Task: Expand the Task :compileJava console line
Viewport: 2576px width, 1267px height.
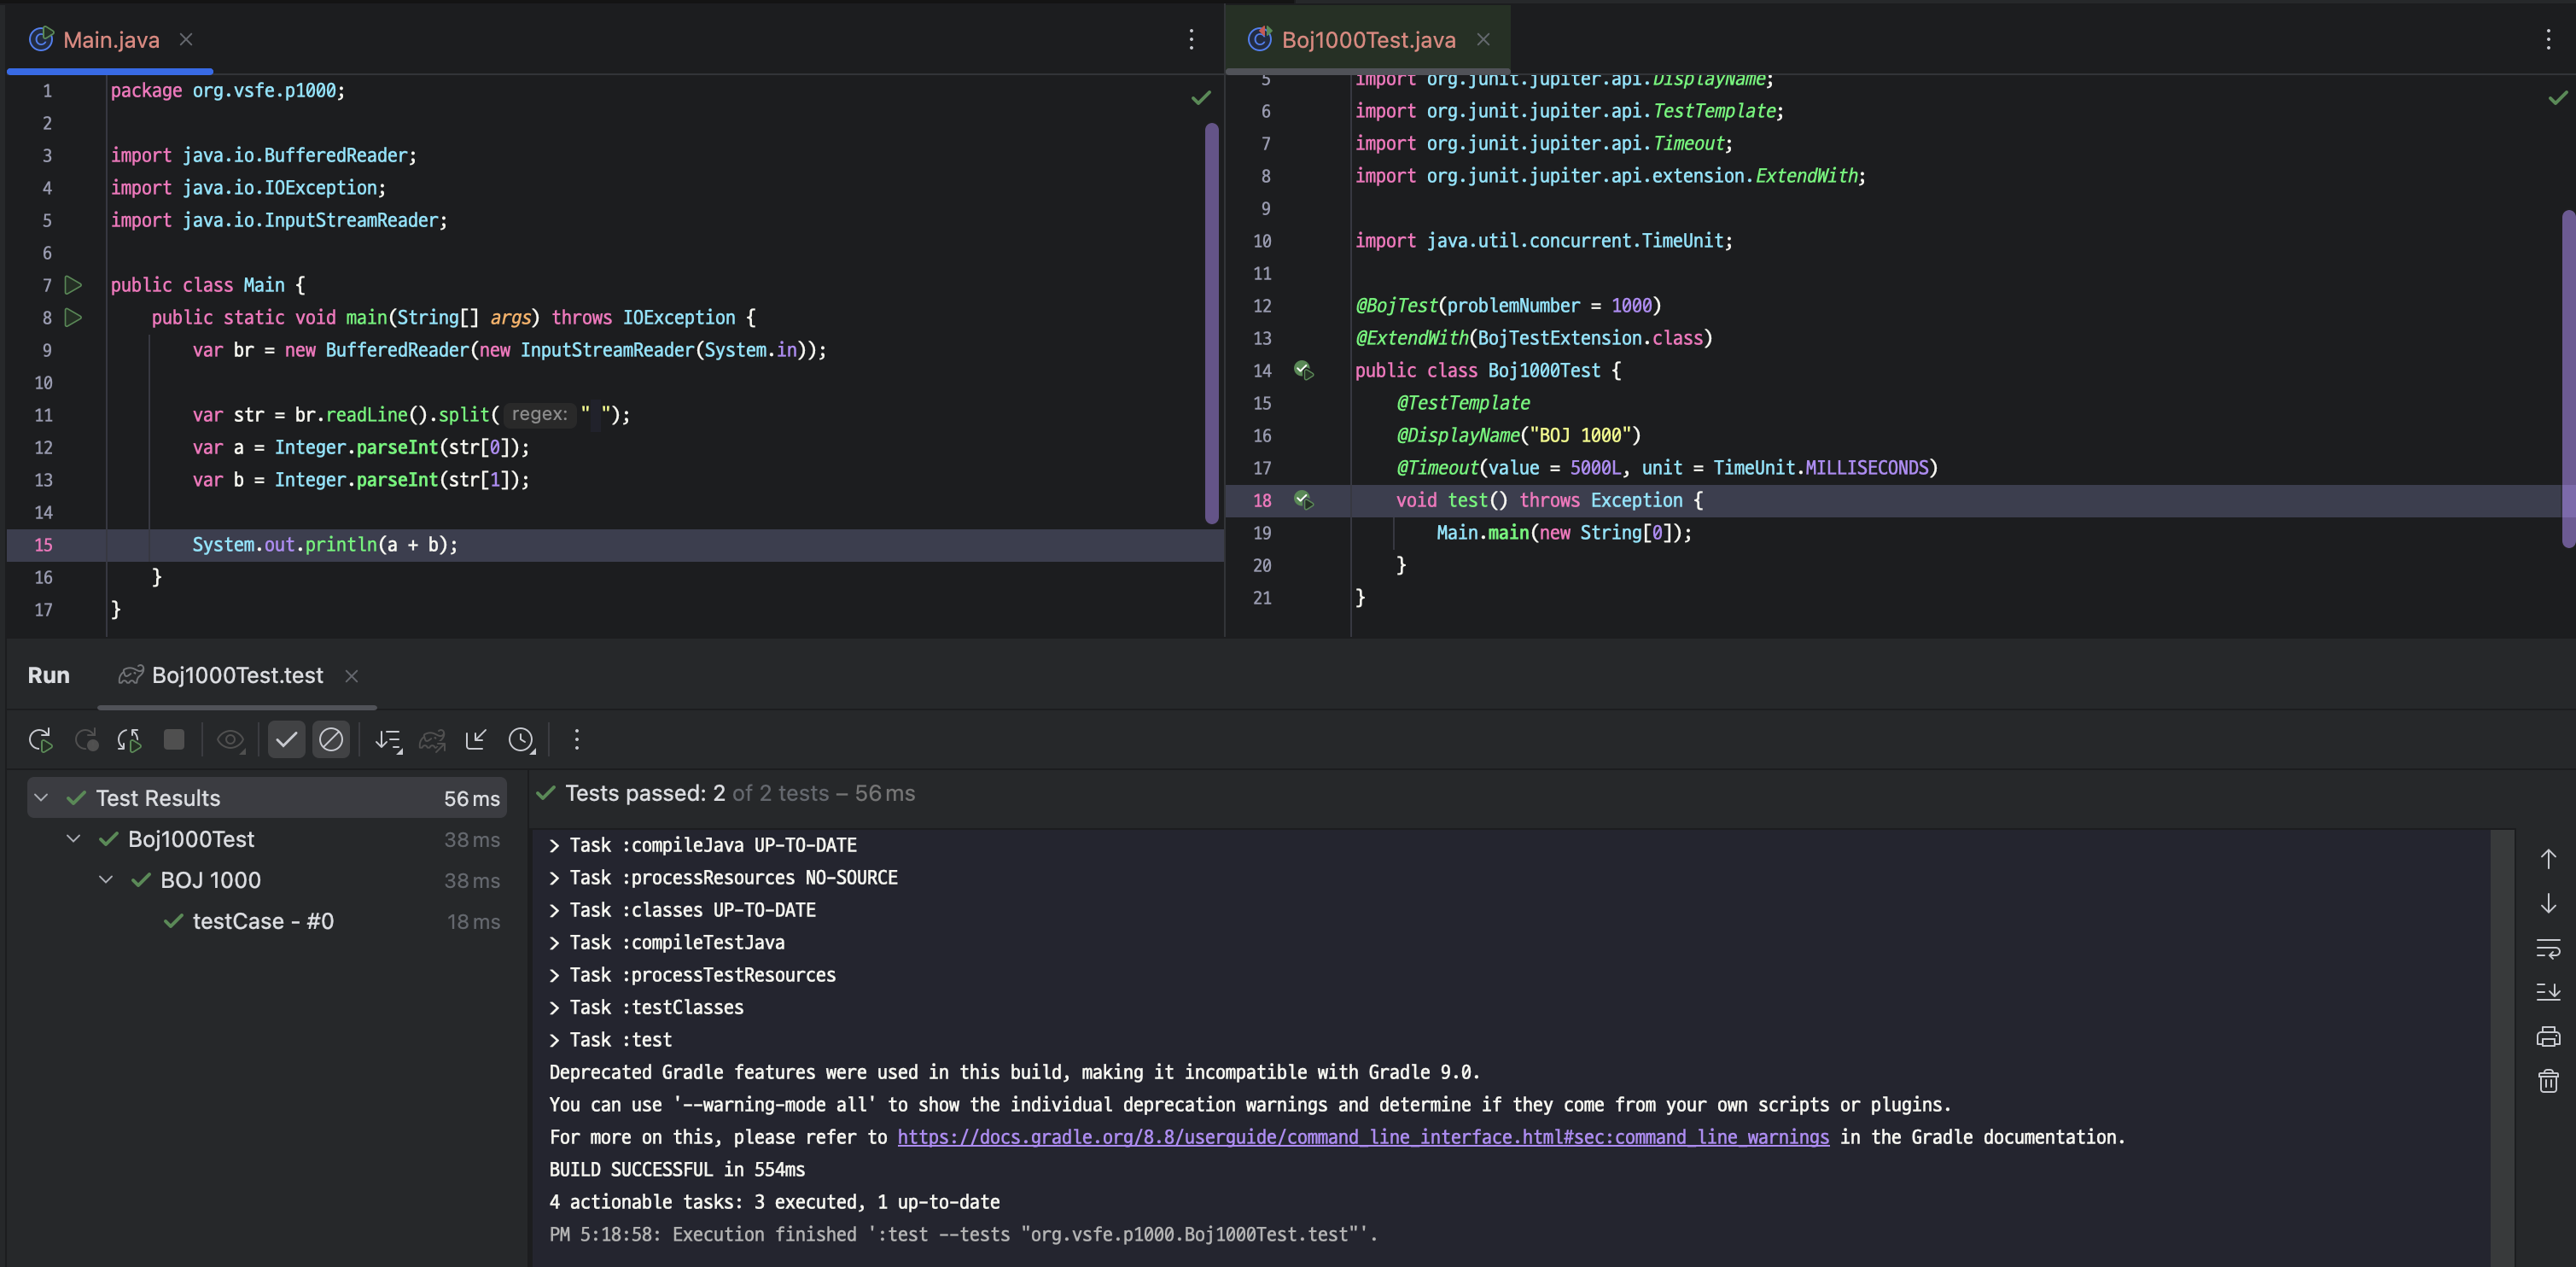Action: (x=554, y=846)
